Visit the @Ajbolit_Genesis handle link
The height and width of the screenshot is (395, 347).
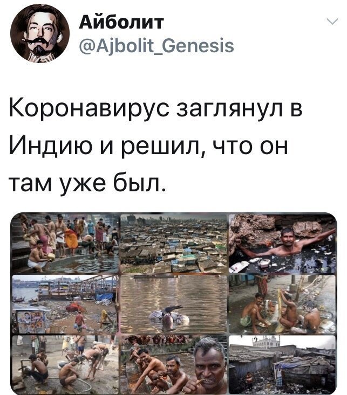pyautogui.click(x=157, y=46)
